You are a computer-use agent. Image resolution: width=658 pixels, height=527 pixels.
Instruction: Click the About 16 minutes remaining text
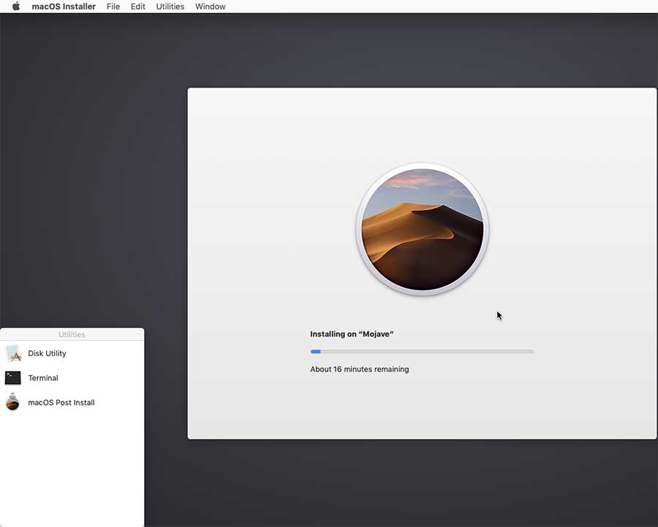pyautogui.click(x=359, y=369)
